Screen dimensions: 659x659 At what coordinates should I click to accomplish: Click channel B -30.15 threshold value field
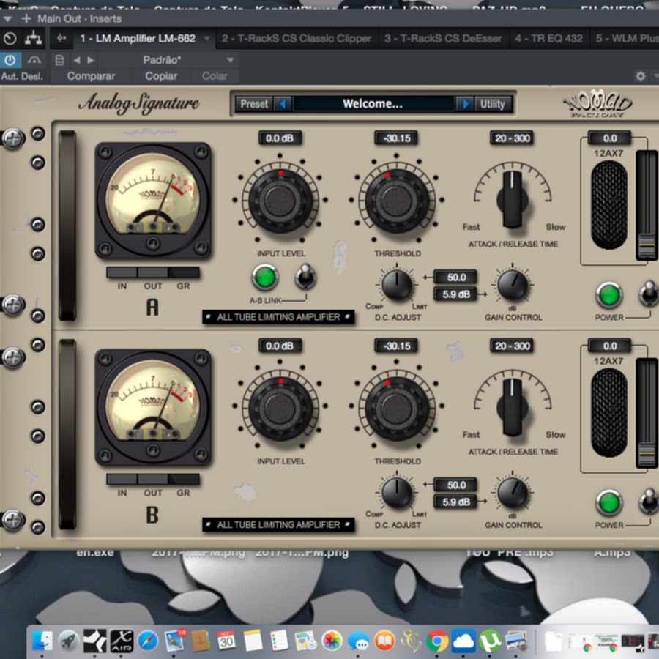click(397, 346)
